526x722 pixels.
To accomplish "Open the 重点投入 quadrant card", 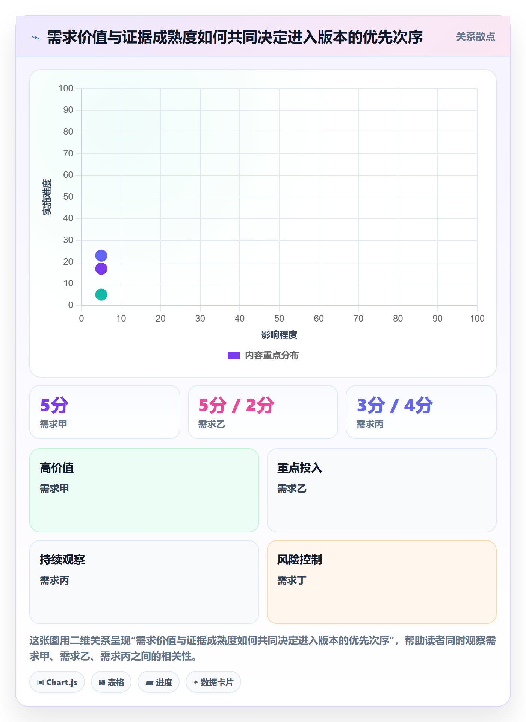I will 382,490.
